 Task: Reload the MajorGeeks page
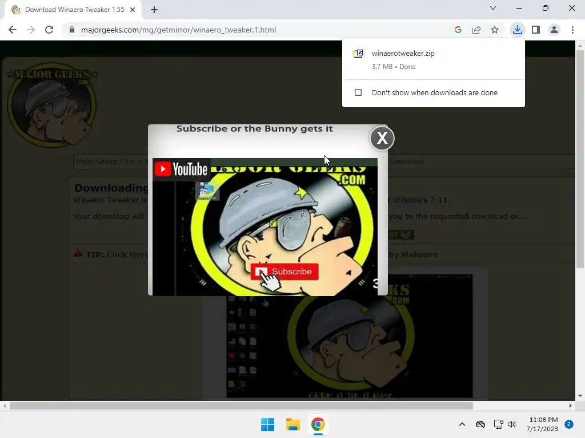(49, 30)
